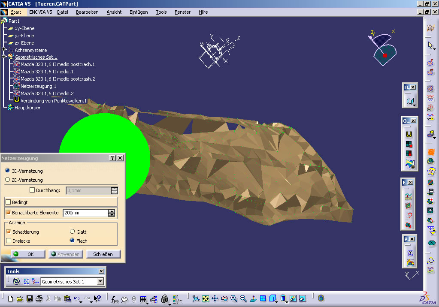Click the Undo arrow icon
This screenshot has width=439, height=307.
(x=77, y=298)
